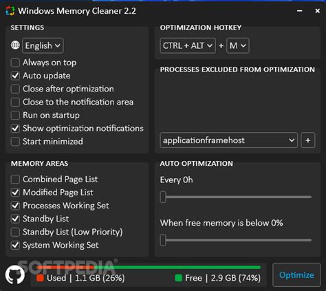Uncheck Standby List memory area
Image resolution: width=326 pixels, height=291 pixels.
coord(15,219)
